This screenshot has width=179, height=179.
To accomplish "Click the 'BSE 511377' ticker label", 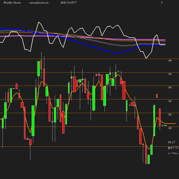I will (x=68, y=3).
